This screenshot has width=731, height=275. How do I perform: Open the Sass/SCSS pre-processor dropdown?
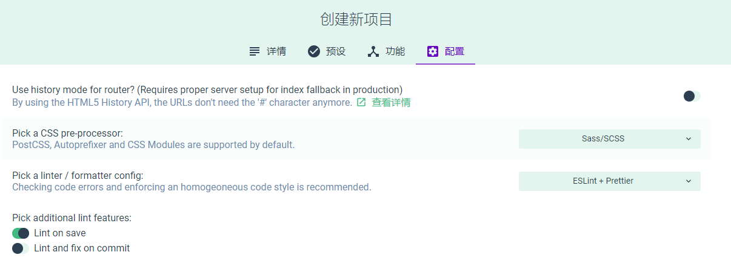click(610, 139)
